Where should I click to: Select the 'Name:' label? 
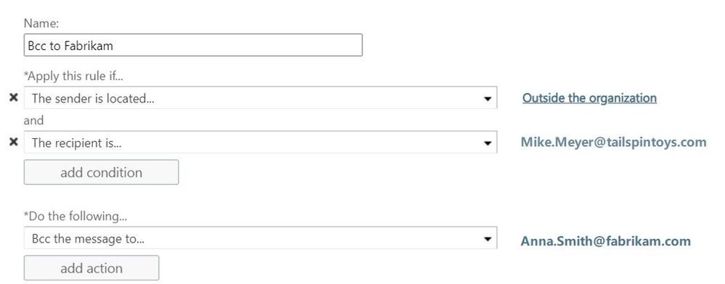pyautogui.click(x=41, y=23)
